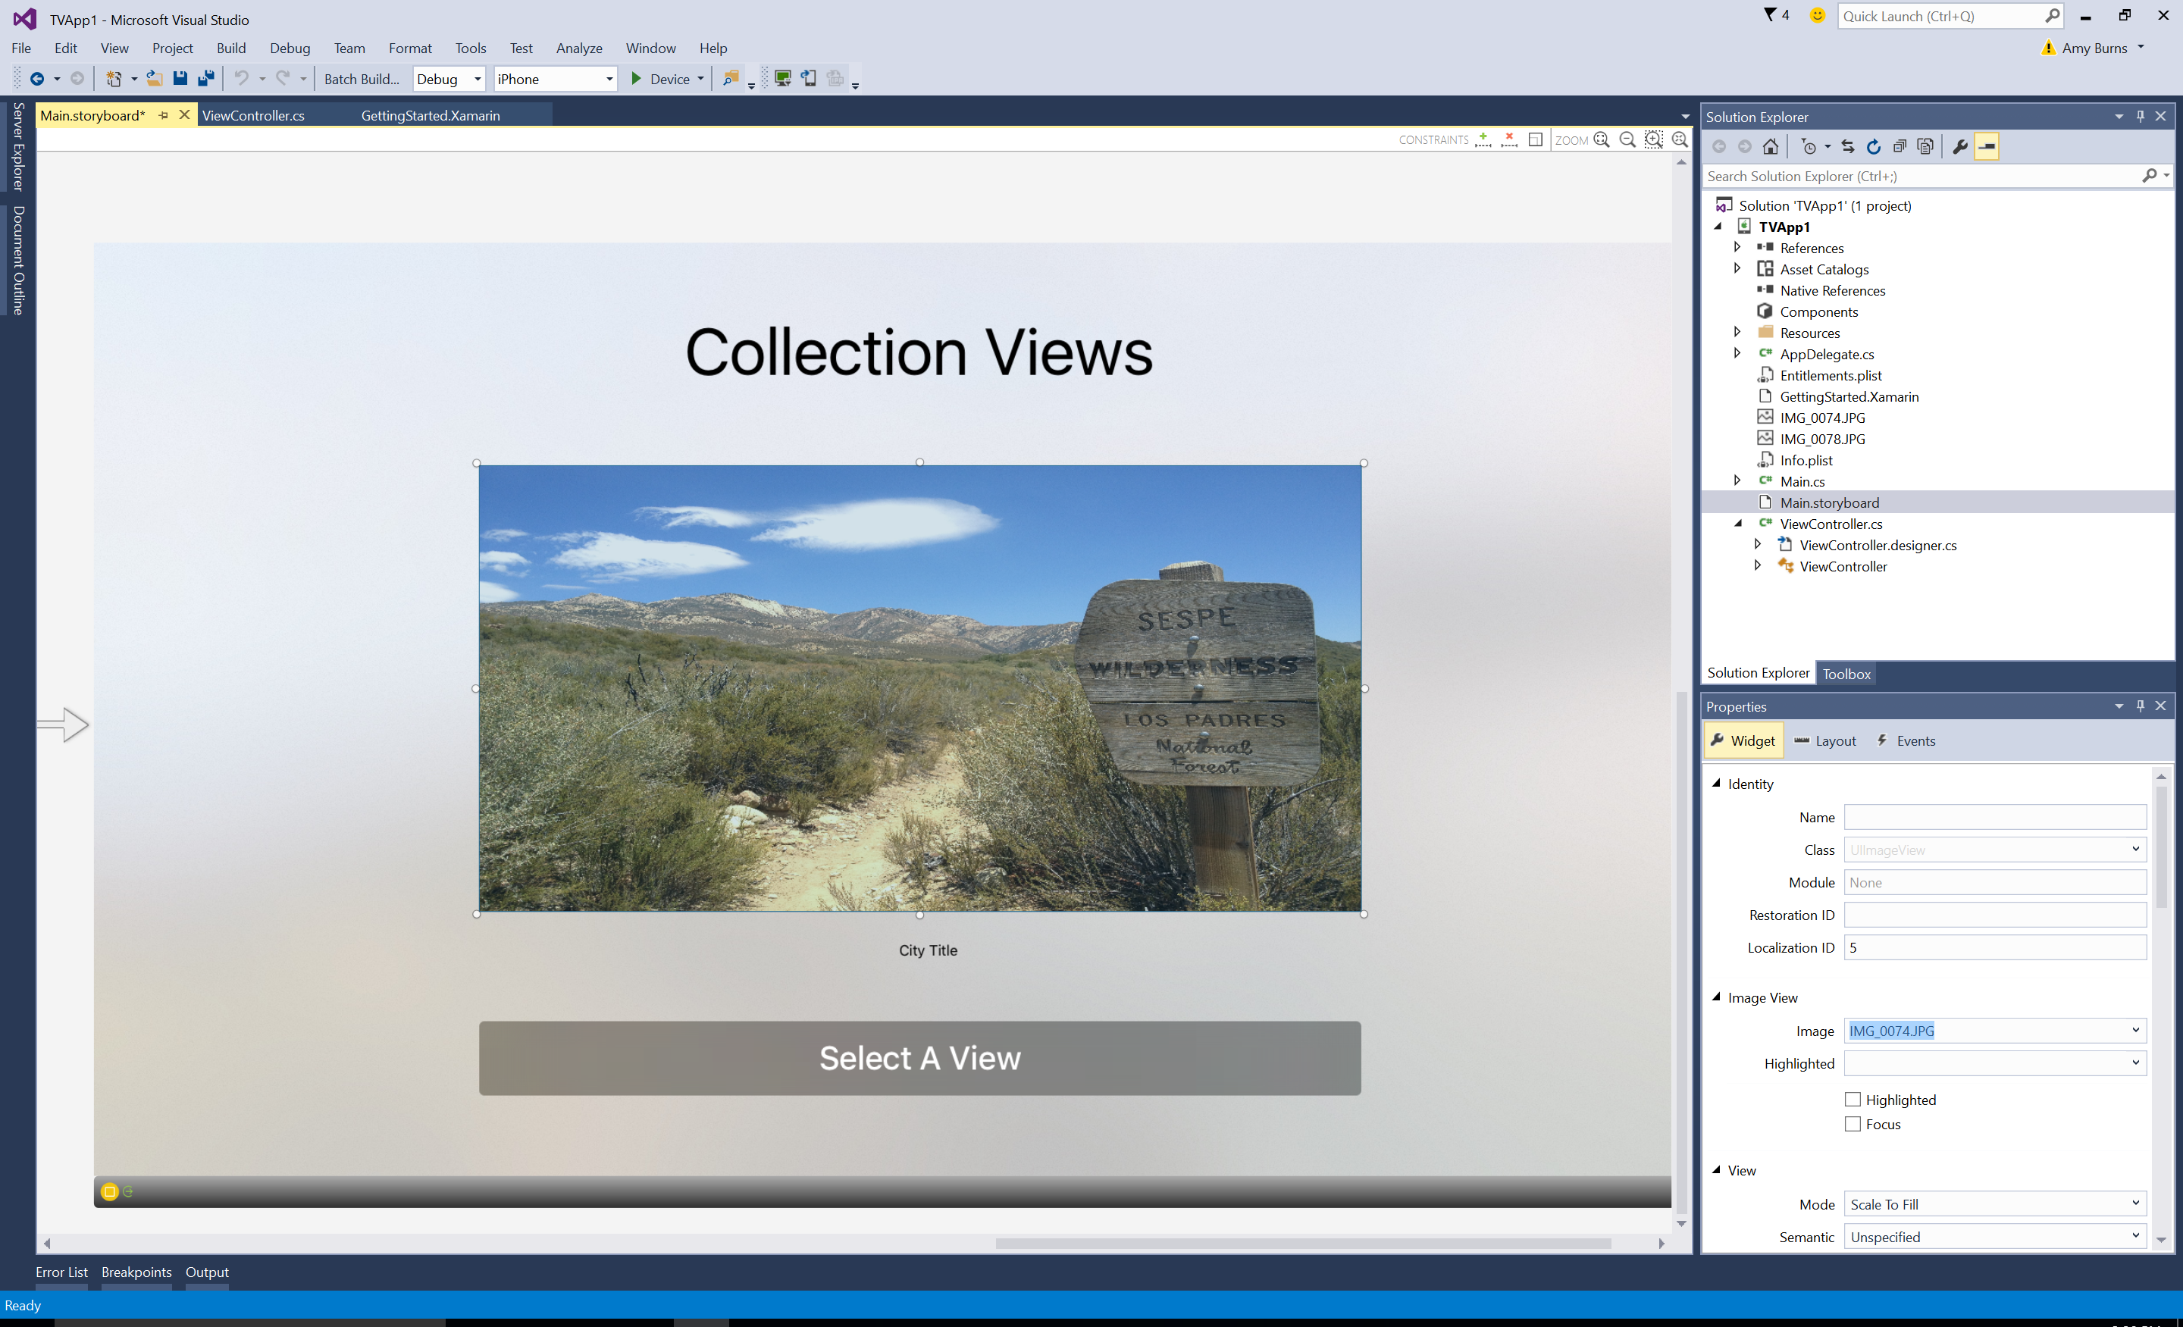Viewport: 2183px width, 1327px height.
Task: Zoom in on the storyboard canvas
Action: tap(1653, 140)
